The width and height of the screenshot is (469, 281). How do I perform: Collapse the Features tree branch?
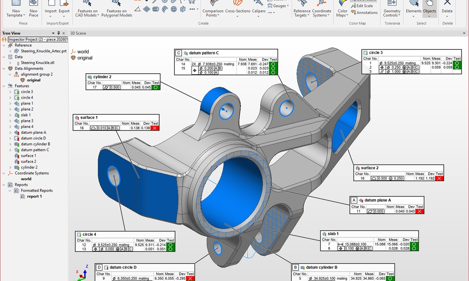click(x=4, y=86)
